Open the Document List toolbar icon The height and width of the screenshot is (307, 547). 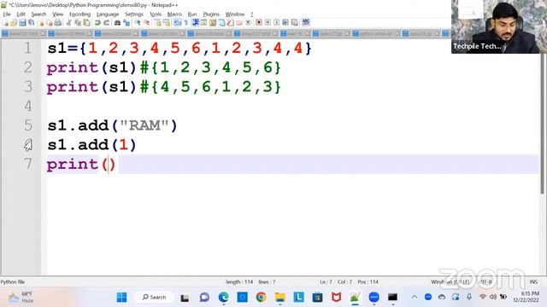point(221,23)
